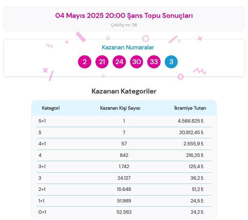
Task: Select the 4+1 category row label
Action: 42,144
